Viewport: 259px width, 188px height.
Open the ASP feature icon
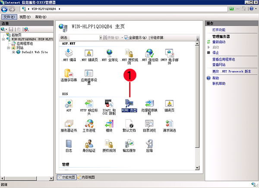(x=69, y=106)
